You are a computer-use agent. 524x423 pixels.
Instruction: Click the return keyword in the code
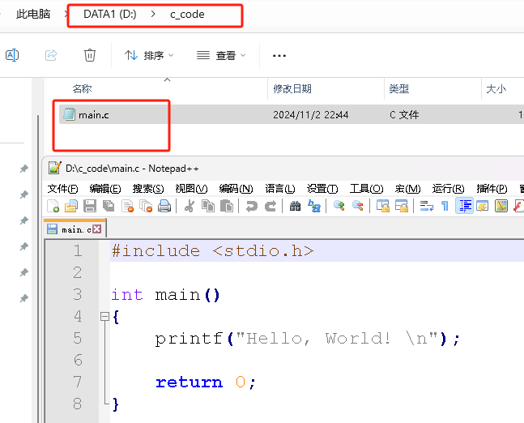pyautogui.click(x=190, y=382)
